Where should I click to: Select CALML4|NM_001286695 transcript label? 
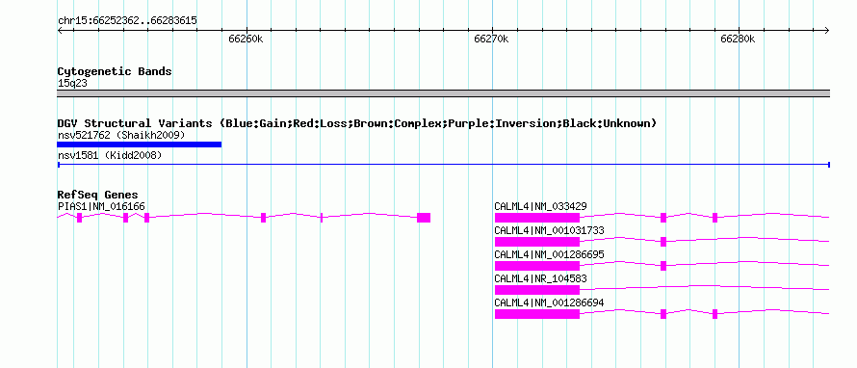(549, 254)
